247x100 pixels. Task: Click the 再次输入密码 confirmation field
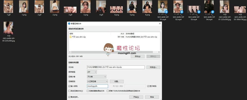[x=135, y=86]
